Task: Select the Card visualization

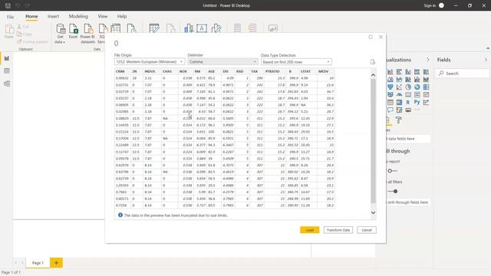Action: (x=407, y=94)
